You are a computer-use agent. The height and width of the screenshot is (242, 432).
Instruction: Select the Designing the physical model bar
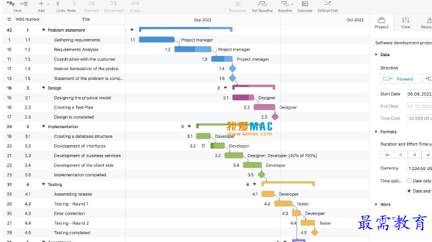[x=243, y=98]
